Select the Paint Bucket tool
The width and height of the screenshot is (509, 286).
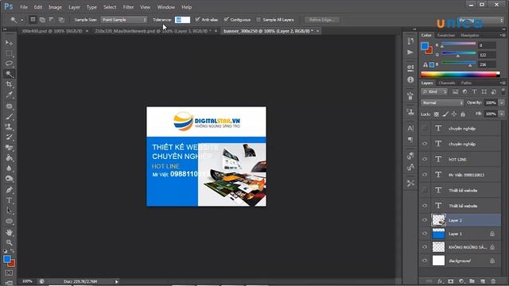coord(9,158)
